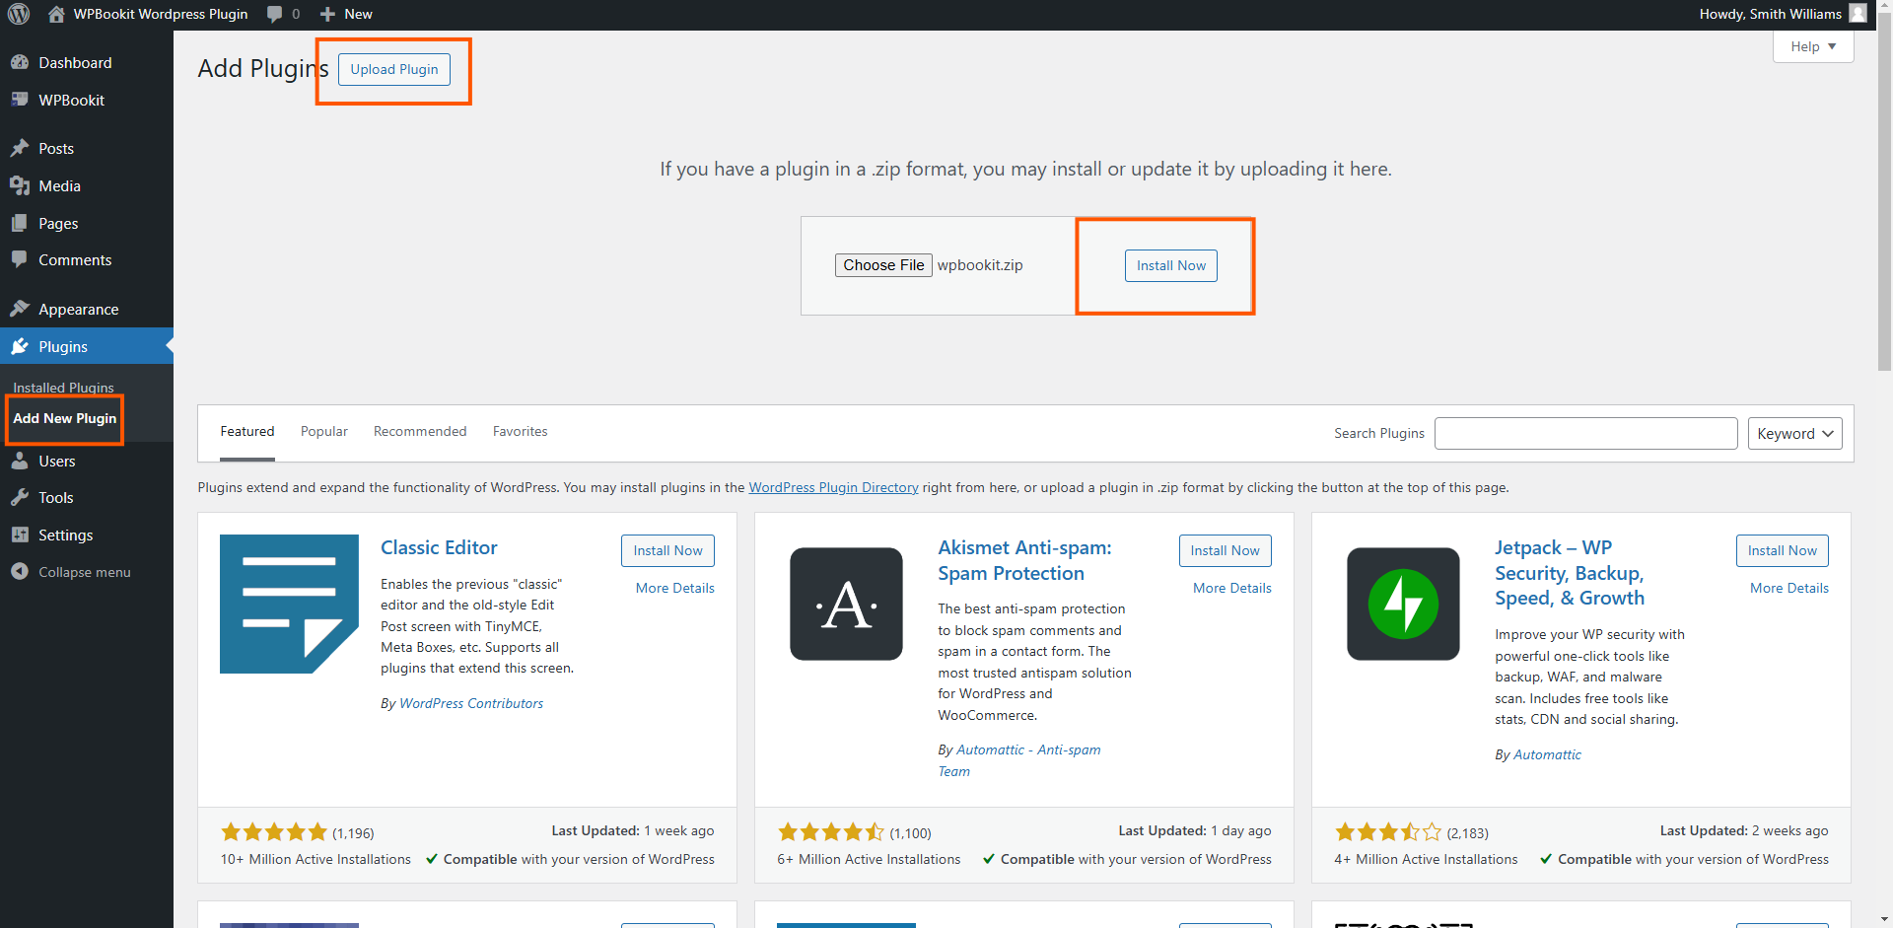Click the Akismet plugin logo thumbnail
This screenshot has height=928, width=1893.
pyautogui.click(x=846, y=604)
